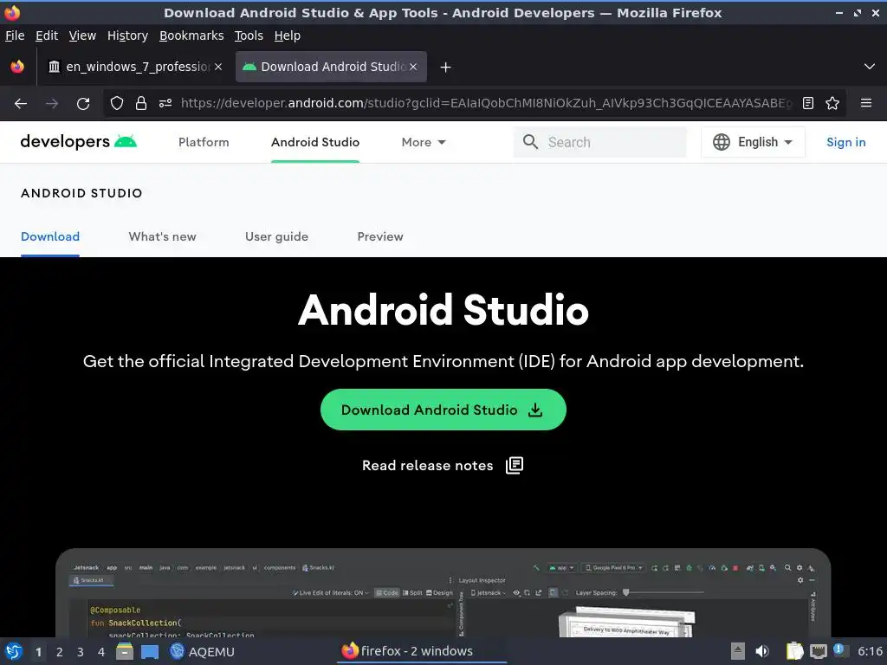The image size is (887, 665).
Task: Click the developers Android logo
Action: pos(79,141)
